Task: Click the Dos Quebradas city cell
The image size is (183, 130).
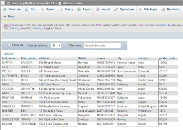Action: click(126, 71)
